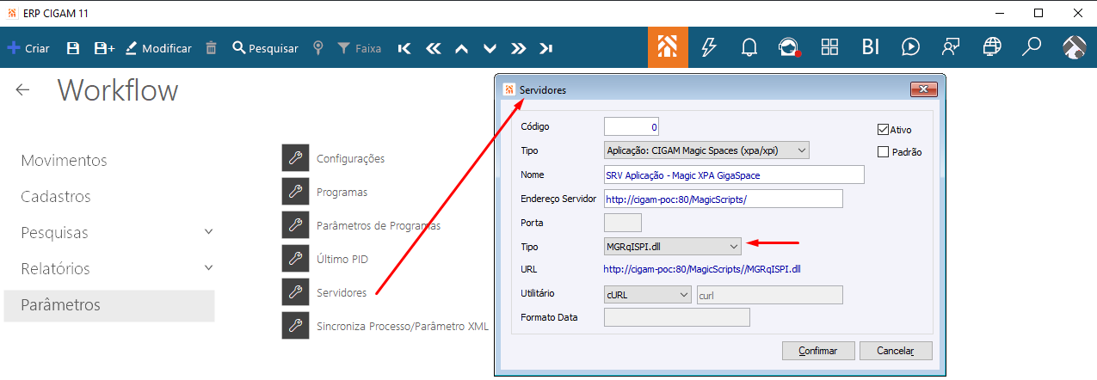Click the curl utility text field
The width and height of the screenshot is (1097, 380).
tap(769, 295)
